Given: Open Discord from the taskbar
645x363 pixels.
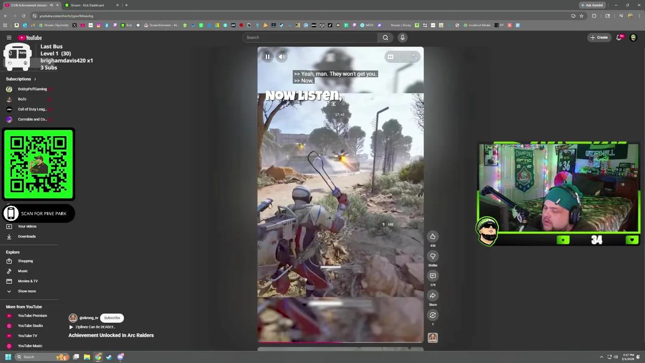Looking at the screenshot, I should pos(121,357).
